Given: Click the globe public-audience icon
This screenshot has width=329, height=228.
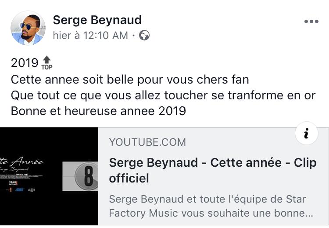Looking at the screenshot, I should (144, 36).
